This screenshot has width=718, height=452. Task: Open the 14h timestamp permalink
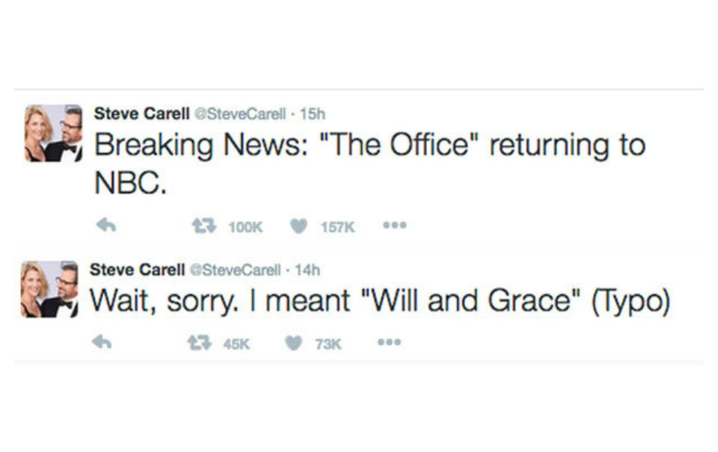(308, 270)
